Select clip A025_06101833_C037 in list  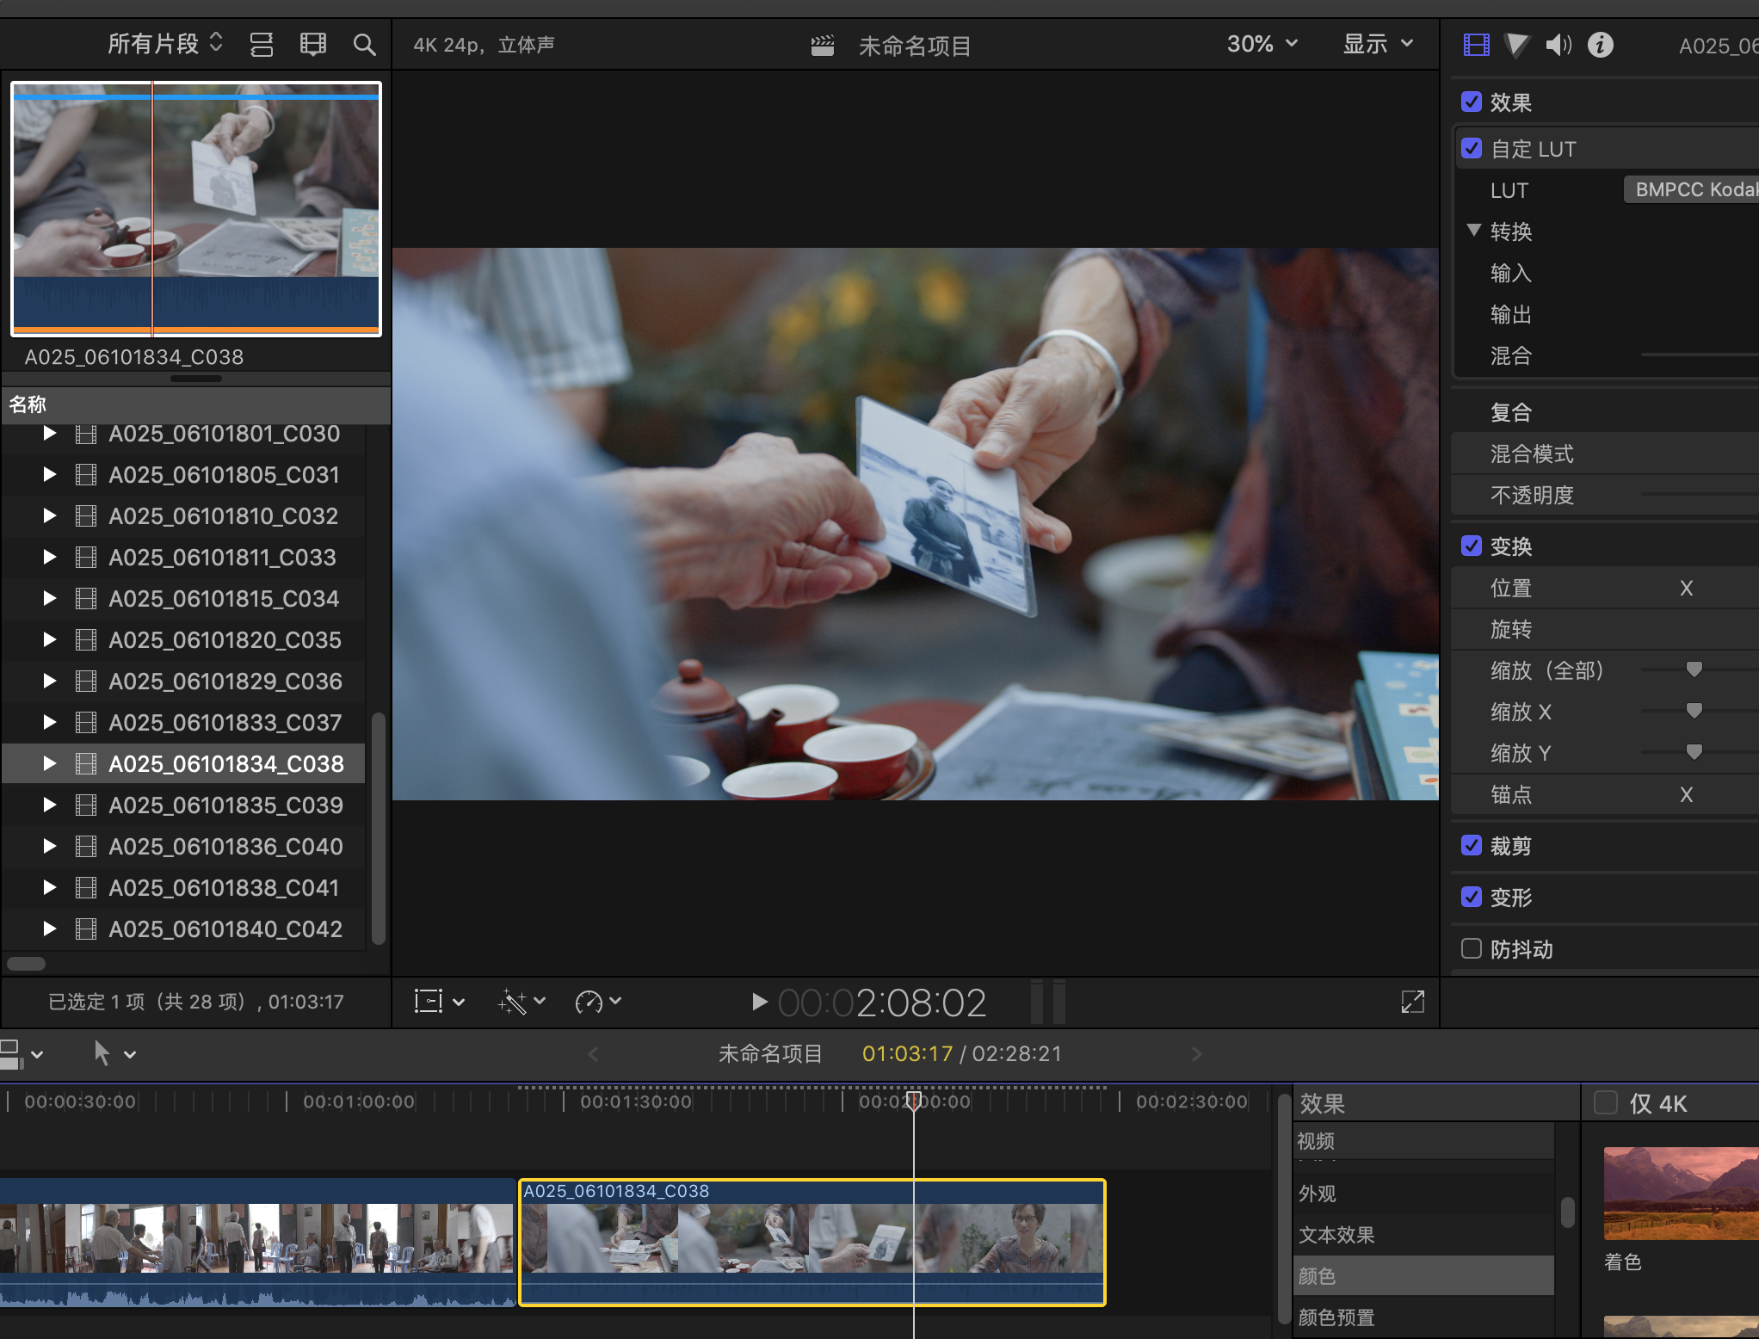click(x=182, y=722)
